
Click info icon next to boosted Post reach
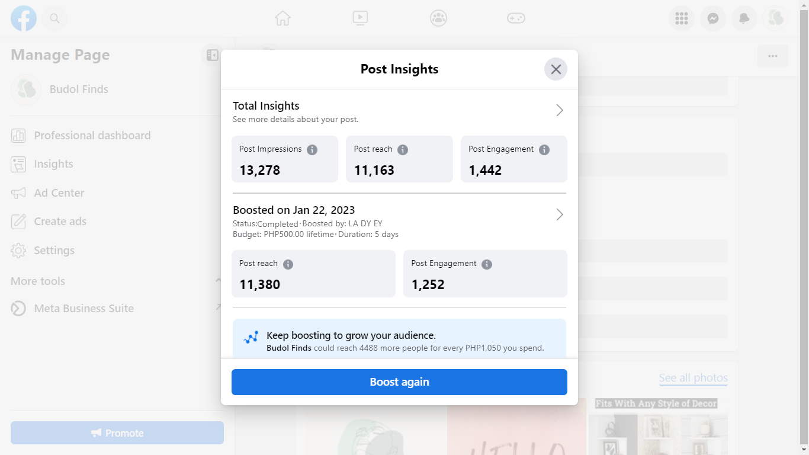(288, 264)
